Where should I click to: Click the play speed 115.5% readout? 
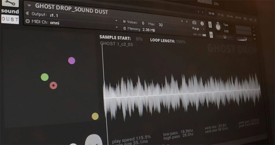tap(131, 139)
